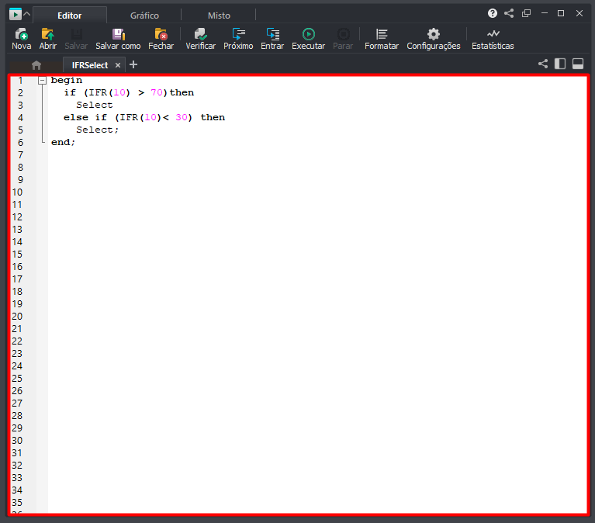
Task: Close the IFRSelect file tab
Action: point(118,65)
